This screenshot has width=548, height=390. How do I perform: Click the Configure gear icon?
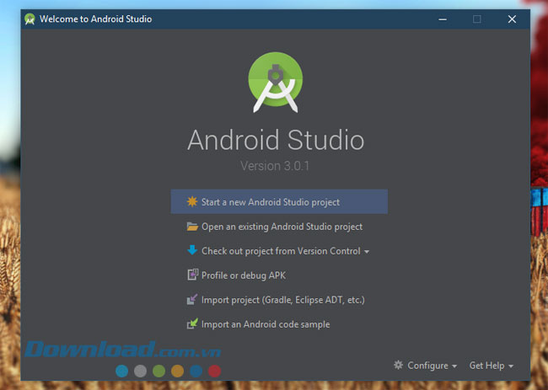coord(398,365)
